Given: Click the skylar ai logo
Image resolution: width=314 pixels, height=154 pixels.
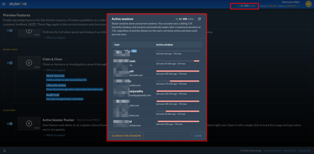Looking at the screenshot, I should (18, 4).
